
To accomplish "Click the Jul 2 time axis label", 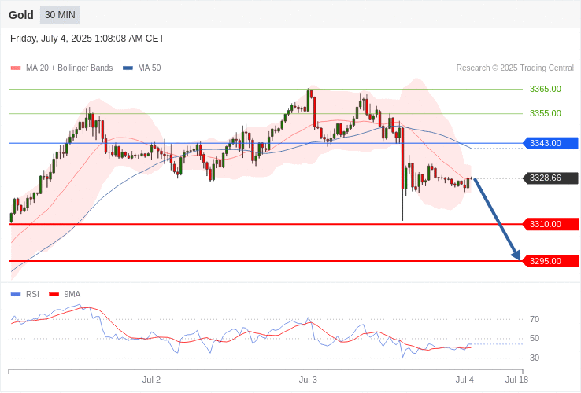I will (x=152, y=380).
